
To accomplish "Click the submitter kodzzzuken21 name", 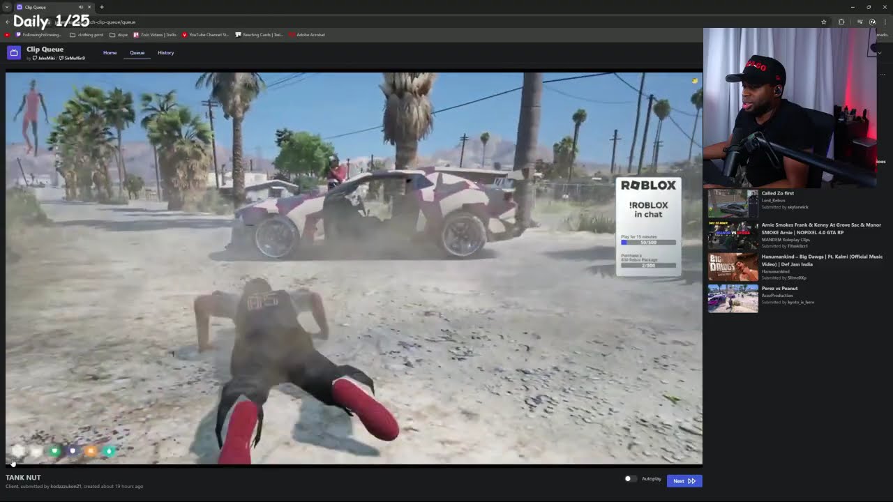I will [66, 486].
